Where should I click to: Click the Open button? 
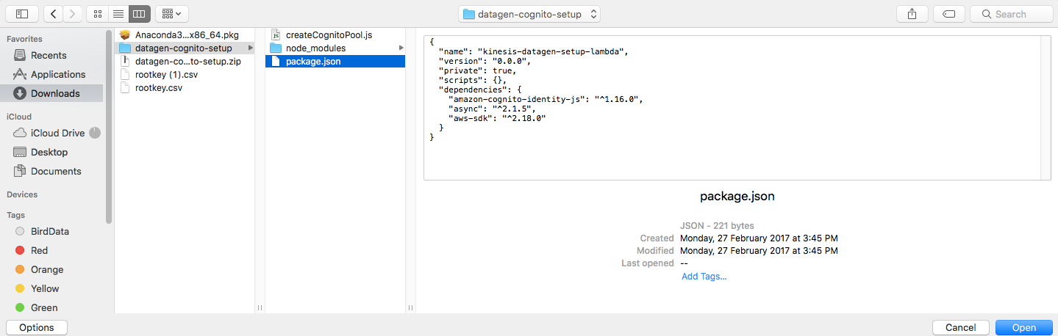pos(1023,327)
